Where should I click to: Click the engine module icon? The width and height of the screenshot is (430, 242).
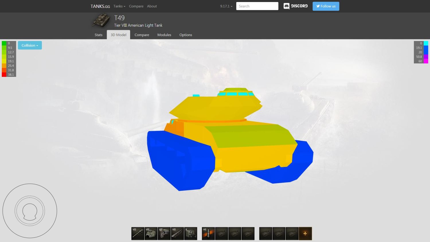coord(164,233)
